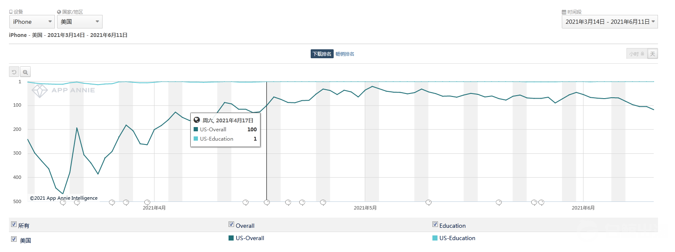The image size is (675, 252).
Task: Toggle the Overall checkbox
Action: click(x=231, y=224)
